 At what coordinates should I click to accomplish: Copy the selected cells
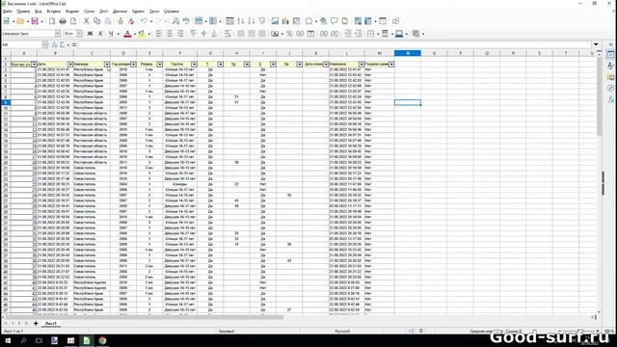pos(96,21)
